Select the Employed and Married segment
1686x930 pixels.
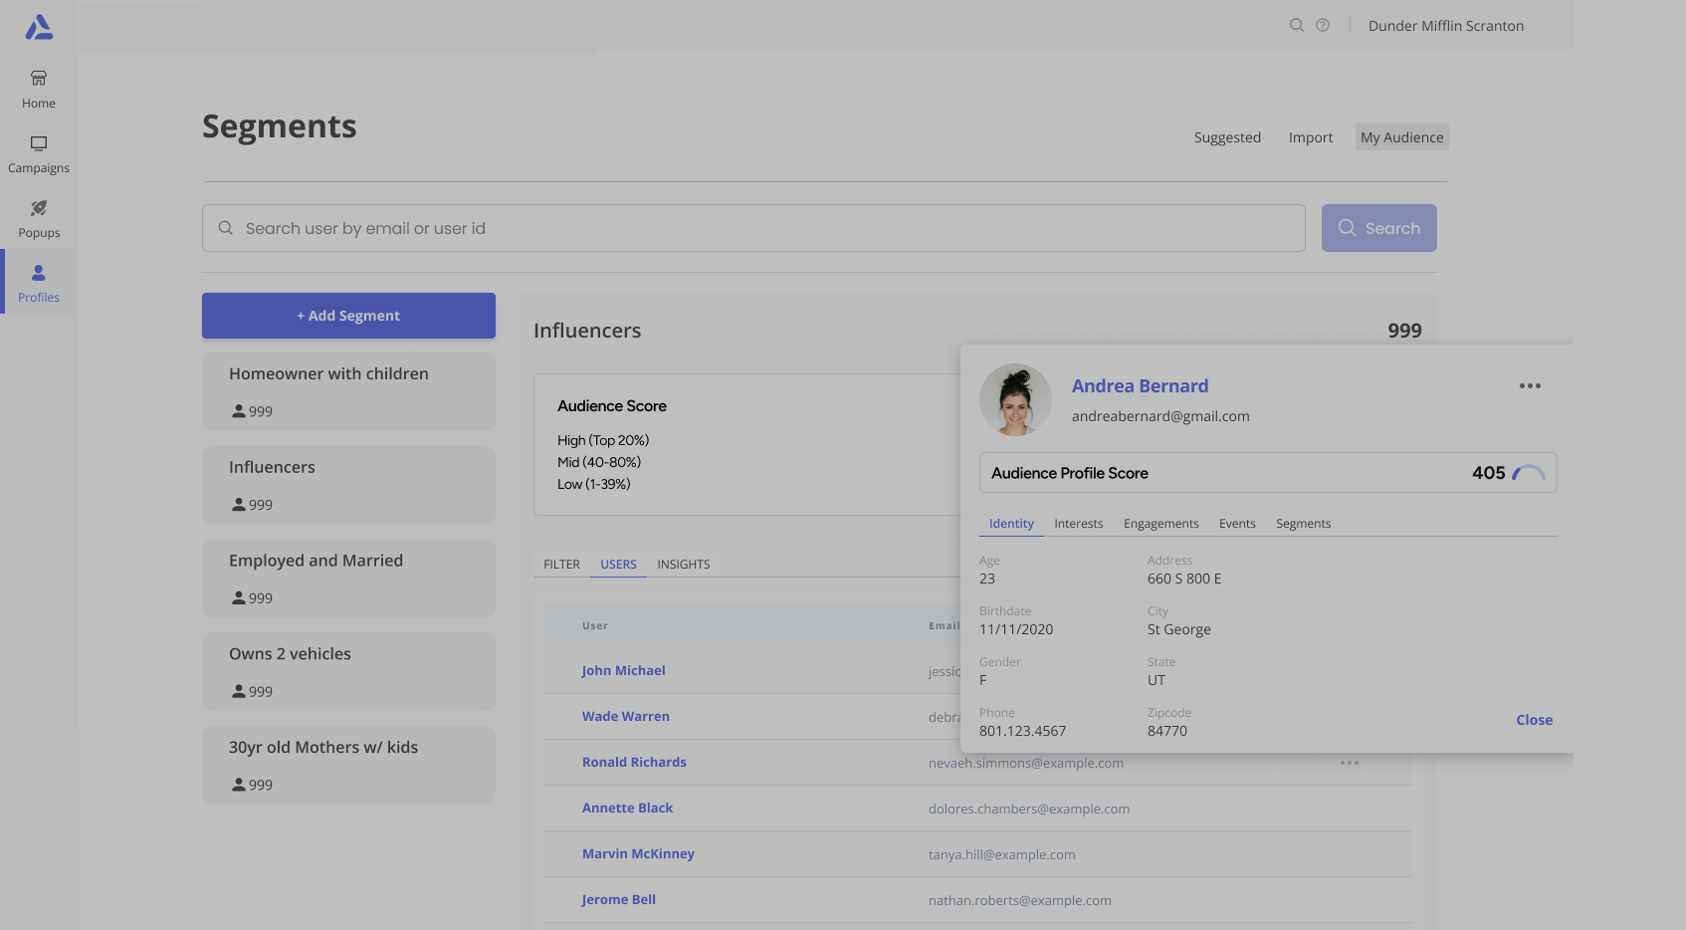(348, 578)
